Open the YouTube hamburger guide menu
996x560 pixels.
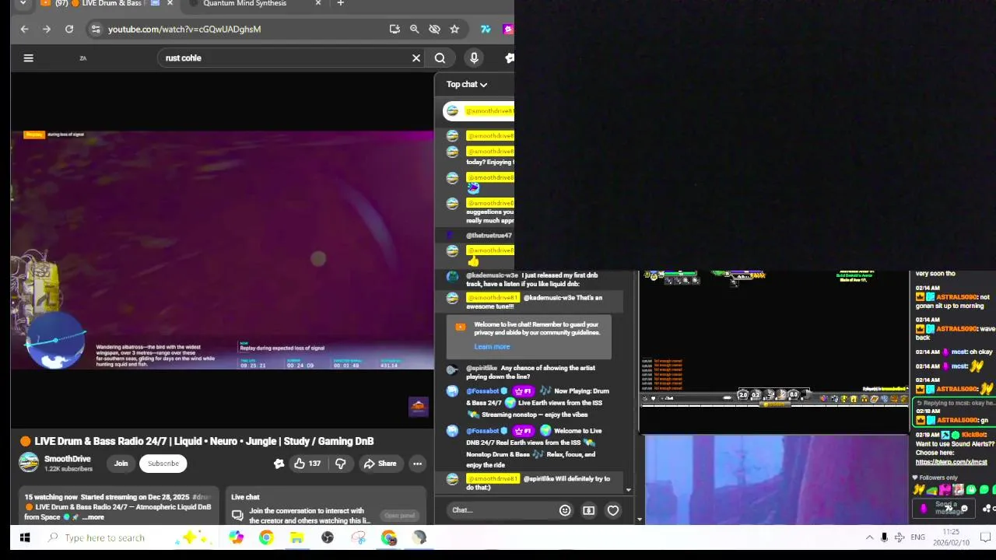28,58
